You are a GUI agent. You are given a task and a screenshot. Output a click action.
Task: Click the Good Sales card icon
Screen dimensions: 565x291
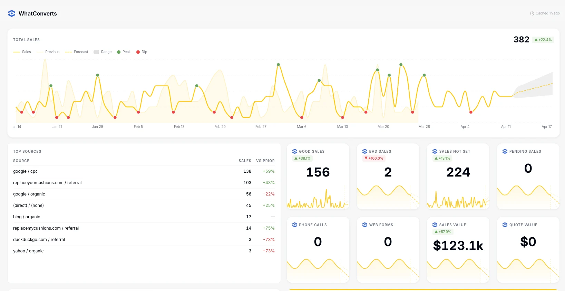tap(295, 151)
